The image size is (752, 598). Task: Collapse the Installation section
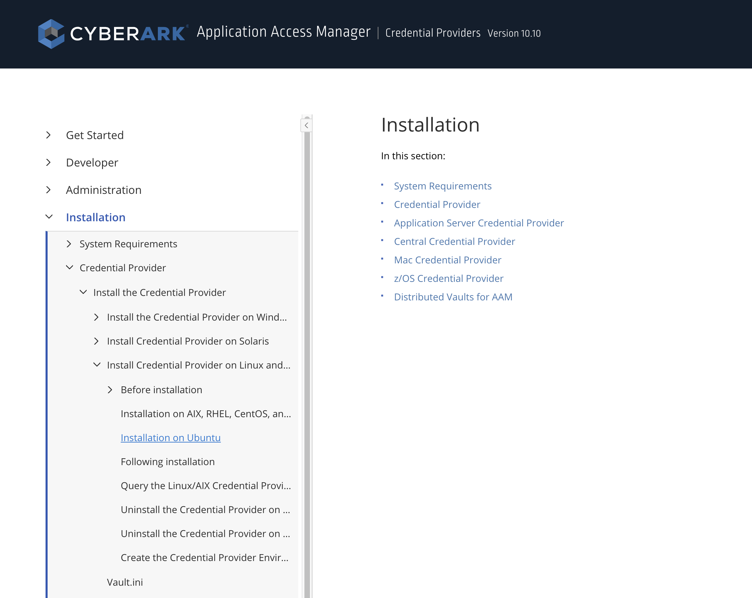tap(49, 217)
